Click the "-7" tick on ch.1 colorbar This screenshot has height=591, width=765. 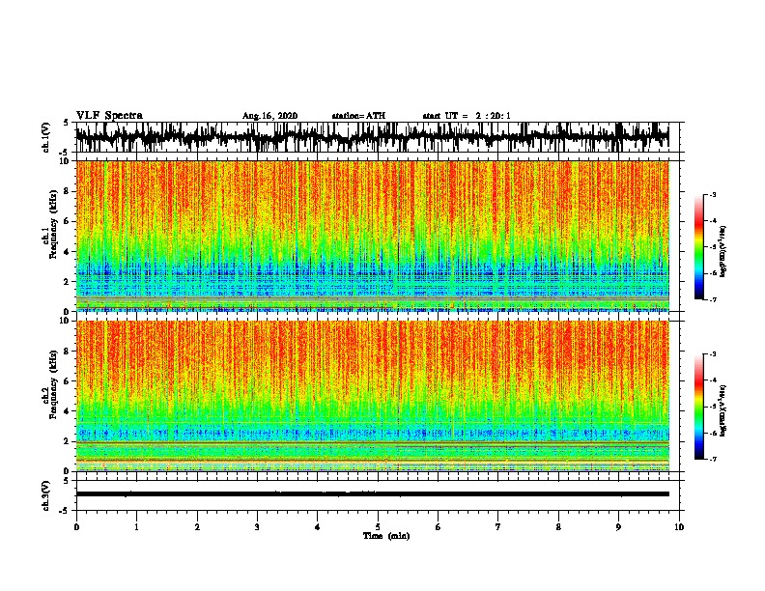click(x=713, y=299)
